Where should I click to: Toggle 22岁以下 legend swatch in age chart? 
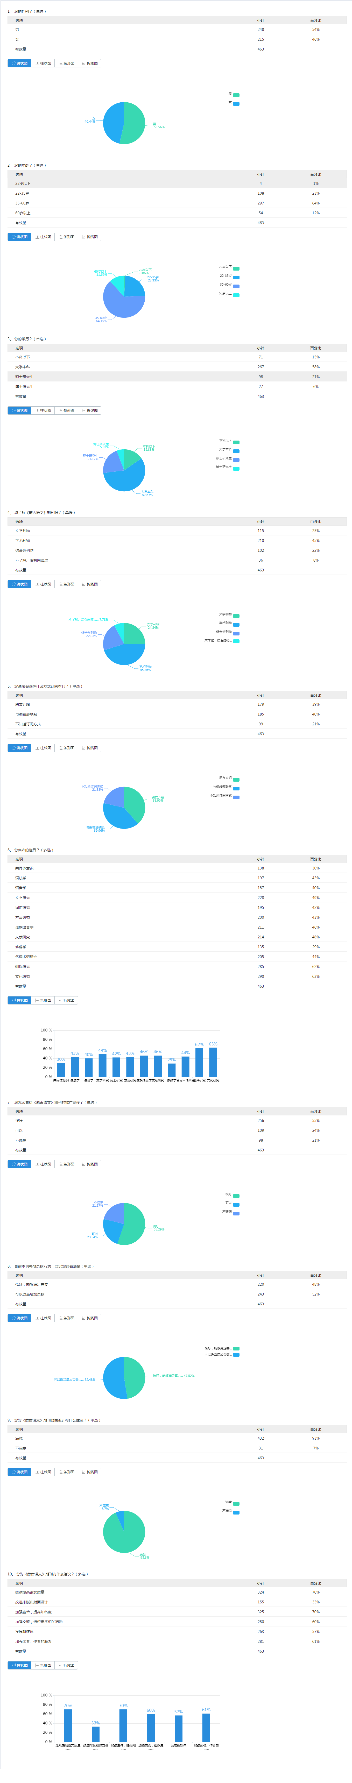[236, 268]
